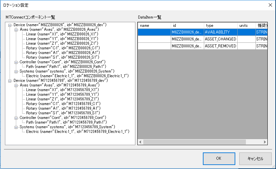Collapse the Axes node under M8ZZB00026
This screenshot has height=169, width=276.
click(x=16, y=30)
